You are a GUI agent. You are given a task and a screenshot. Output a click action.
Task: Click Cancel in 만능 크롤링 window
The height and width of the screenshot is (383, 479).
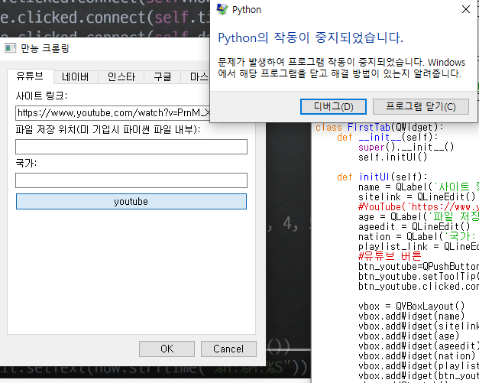pyautogui.click(x=228, y=349)
